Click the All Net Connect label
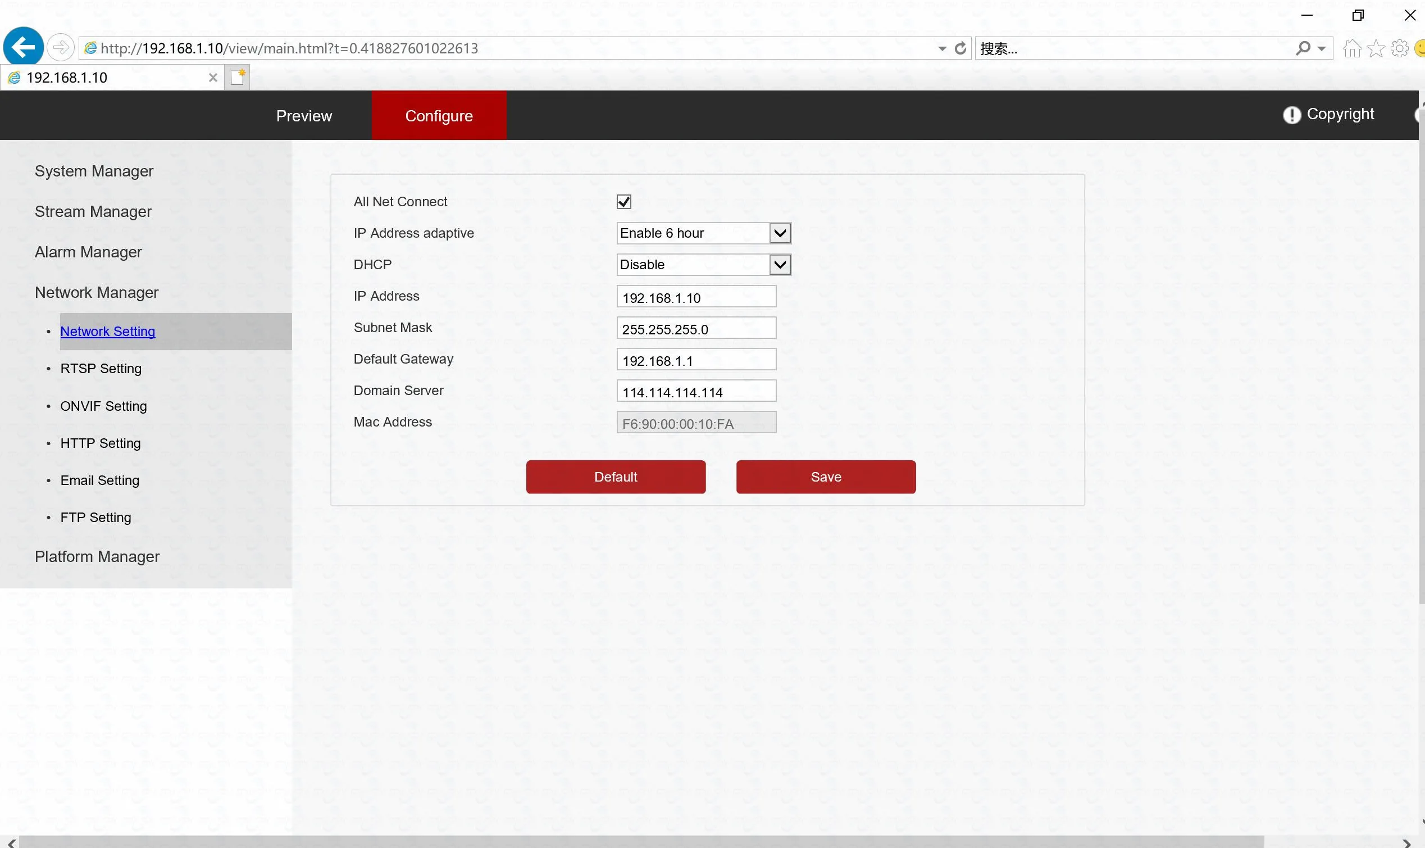The width and height of the screenshot is (1425, 848). tap(400, 202)
